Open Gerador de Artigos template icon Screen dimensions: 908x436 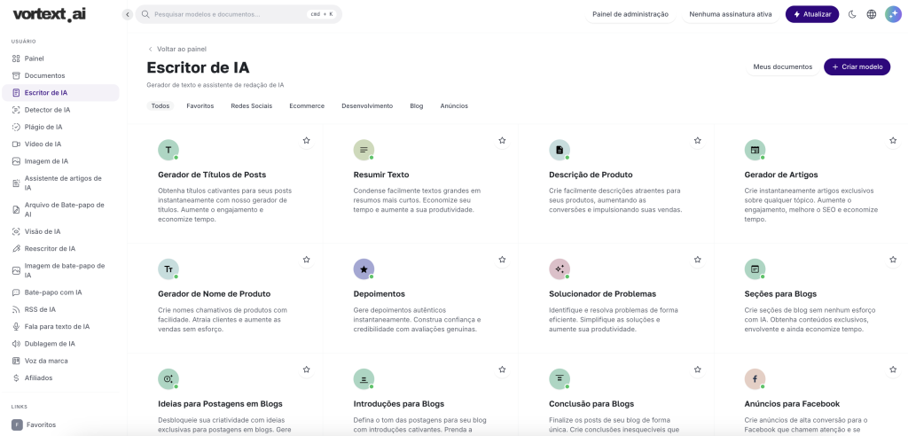pos(755,150)
